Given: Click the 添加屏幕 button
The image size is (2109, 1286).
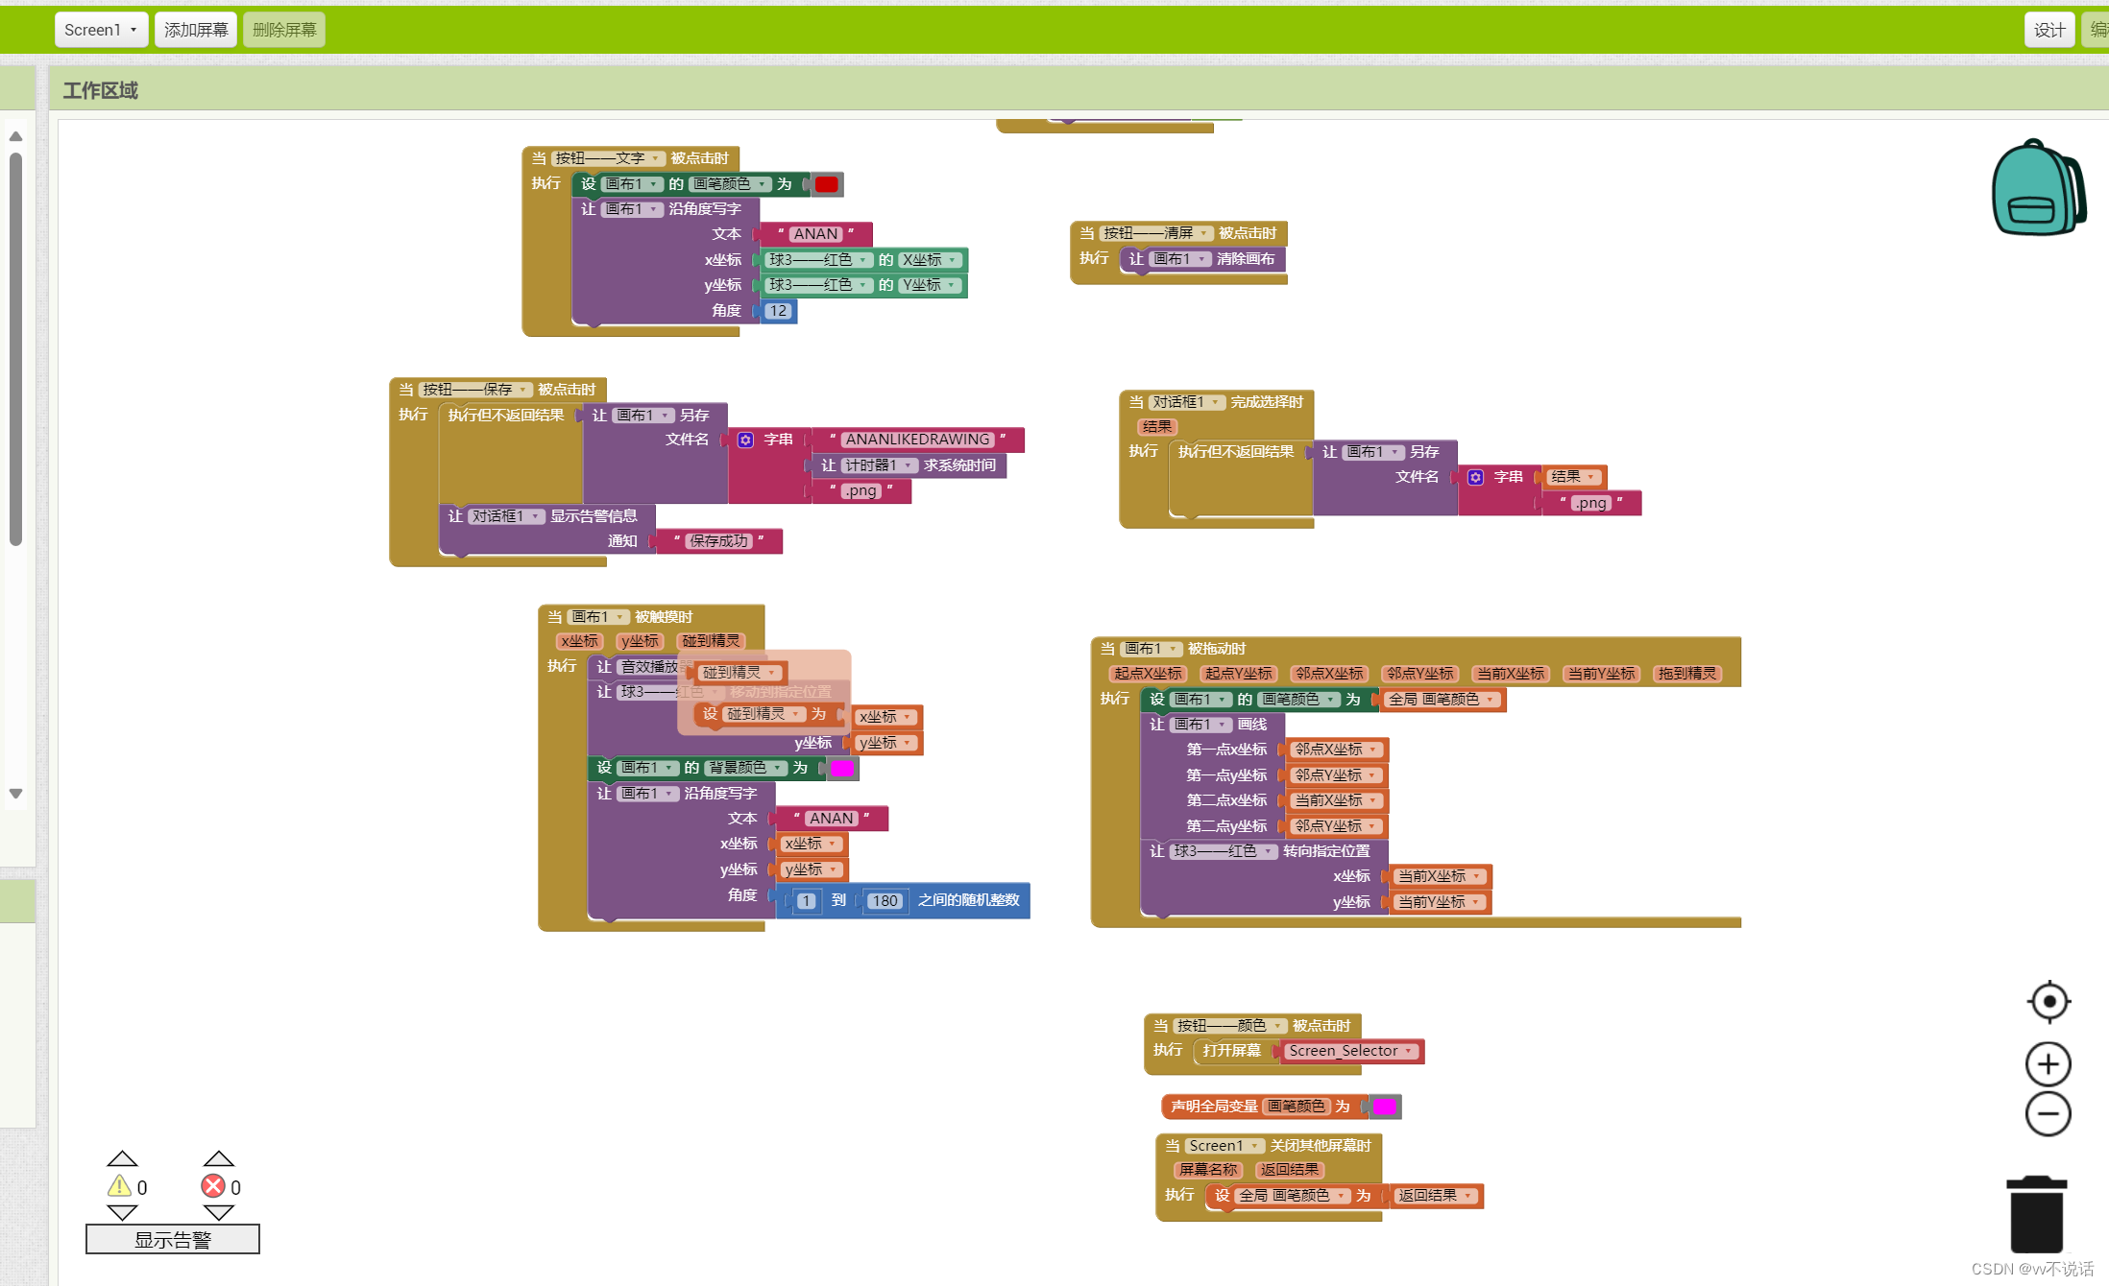Looking at the screenshot, I should [196, 30].
